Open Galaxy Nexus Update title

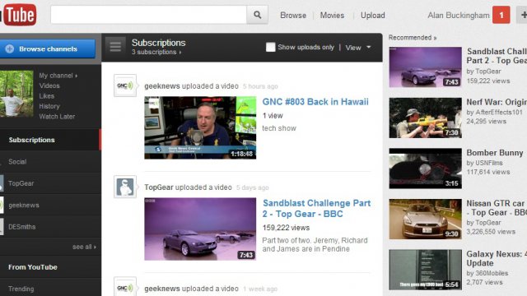click(x=497, y=258)
